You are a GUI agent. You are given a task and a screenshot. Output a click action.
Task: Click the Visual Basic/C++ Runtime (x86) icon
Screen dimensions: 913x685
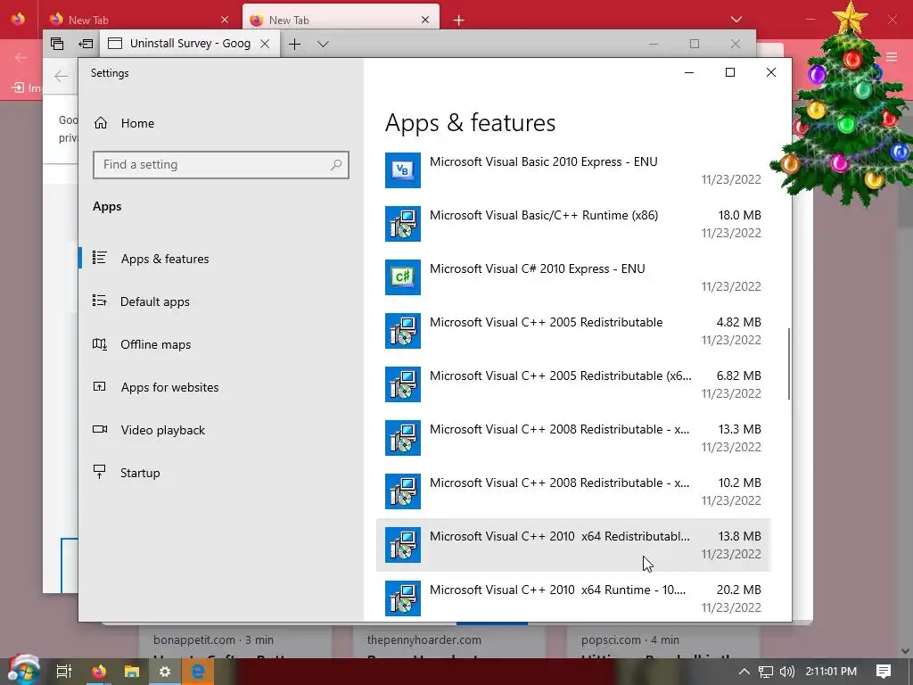click(x=403, y=224)
